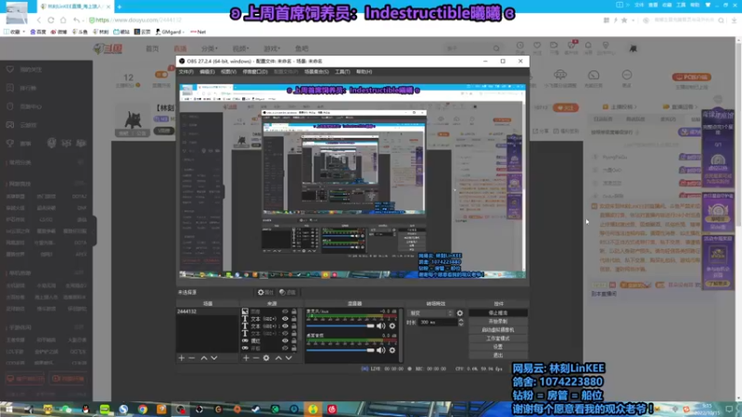
Task: Mute the desktop audio speaker icon
Action: (x=380, y=350)
